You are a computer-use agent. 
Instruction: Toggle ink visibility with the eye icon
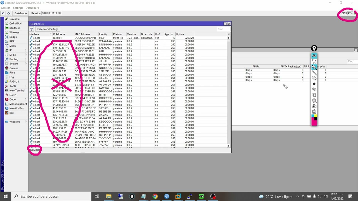(x=314, y=56)
